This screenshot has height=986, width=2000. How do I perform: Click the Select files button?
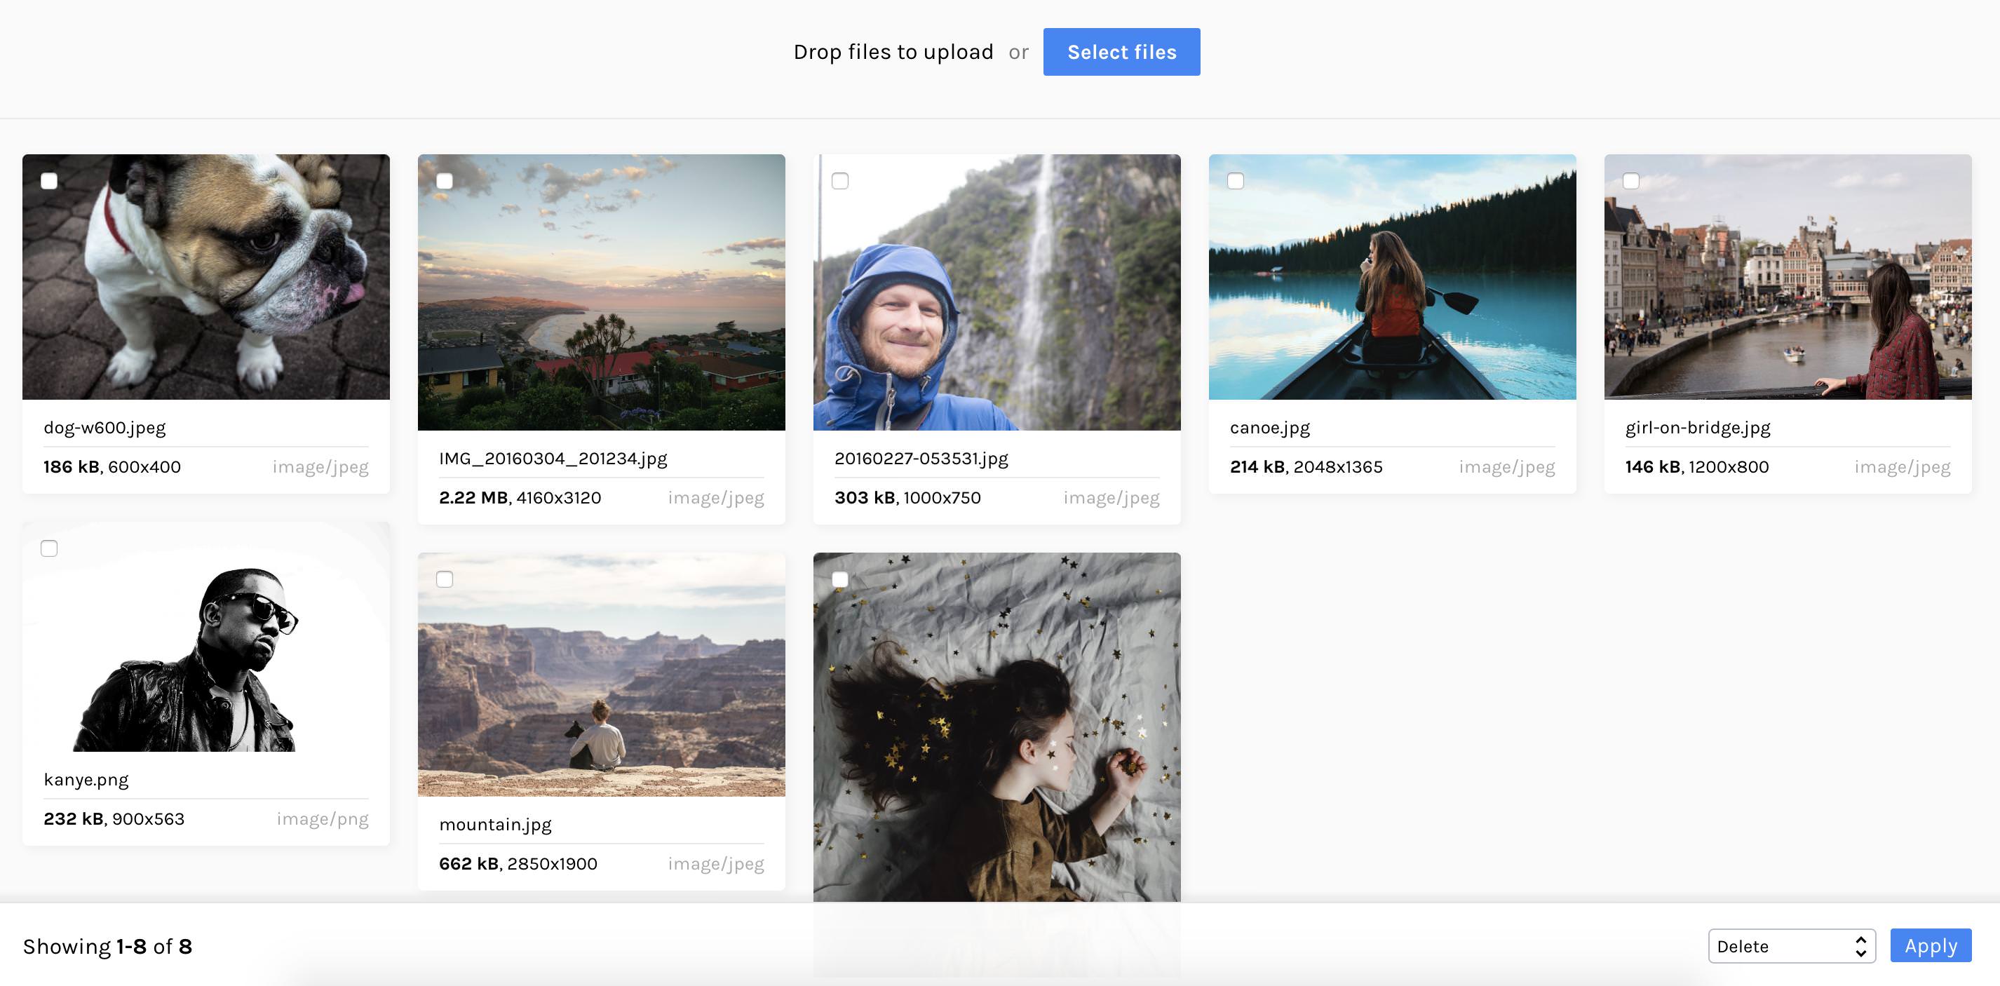[1121, 52]
